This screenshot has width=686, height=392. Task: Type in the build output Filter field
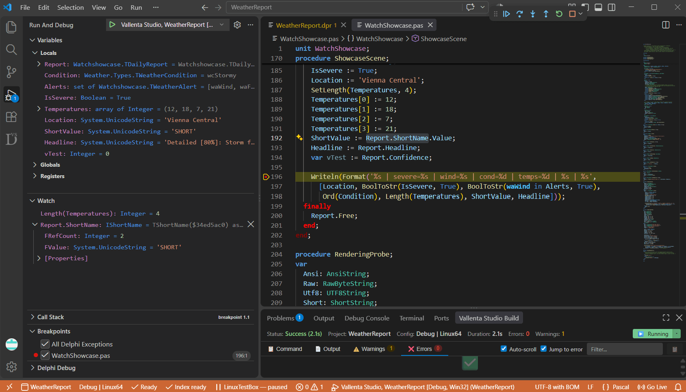(x=625, y=349)
